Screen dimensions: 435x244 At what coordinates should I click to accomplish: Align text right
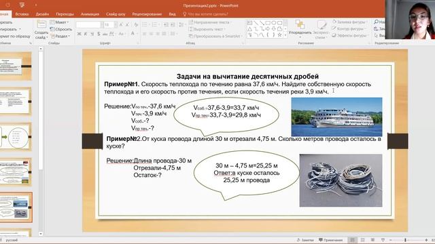pyautogui.click(x=158, y=34)
